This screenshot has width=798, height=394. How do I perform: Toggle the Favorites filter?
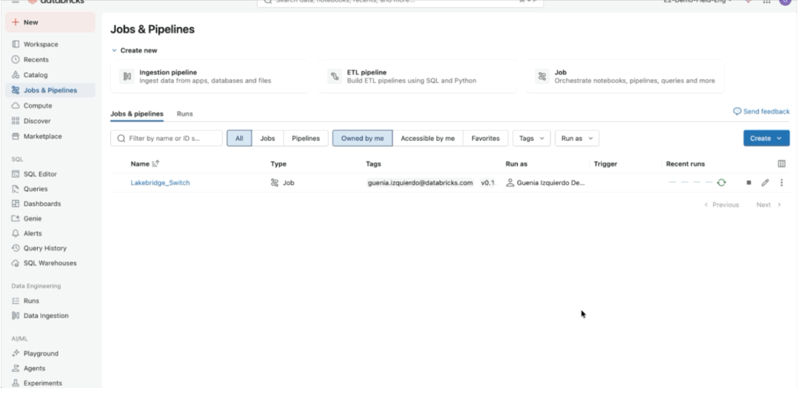tap(485, 138)
